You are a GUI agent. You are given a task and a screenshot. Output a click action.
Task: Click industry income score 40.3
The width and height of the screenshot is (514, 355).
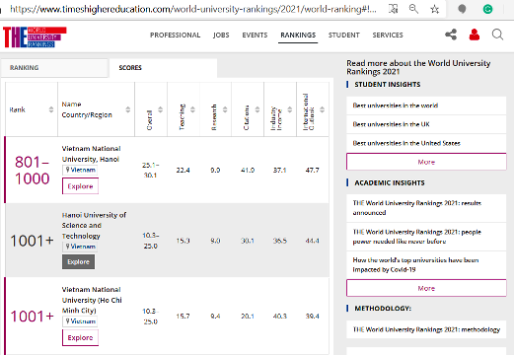pos(280,316)
